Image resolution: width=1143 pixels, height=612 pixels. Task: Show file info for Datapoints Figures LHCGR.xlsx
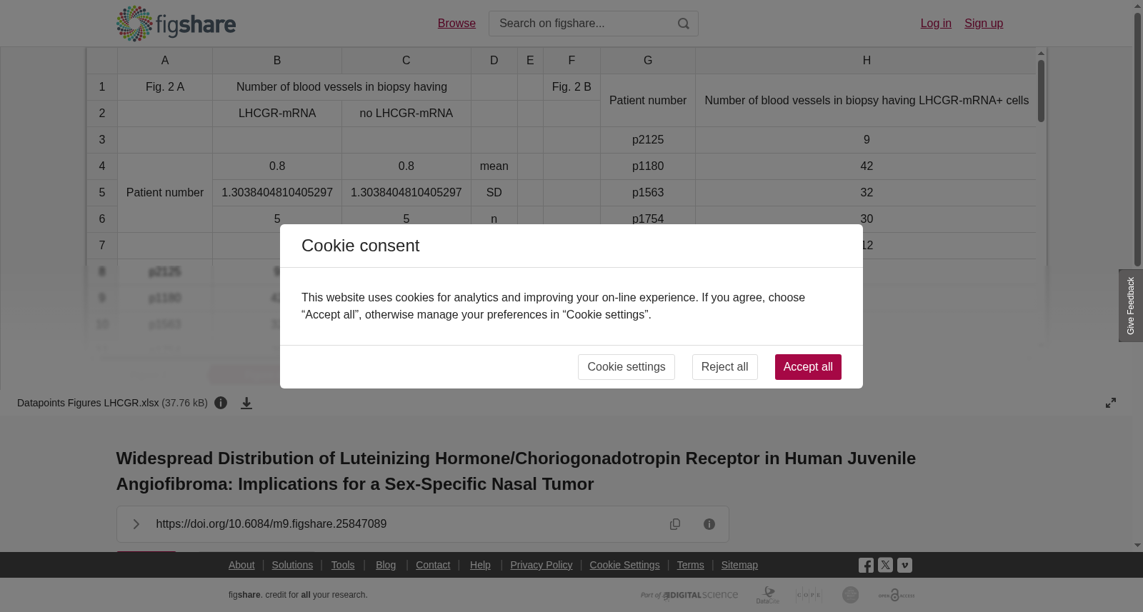click(221, 403)
